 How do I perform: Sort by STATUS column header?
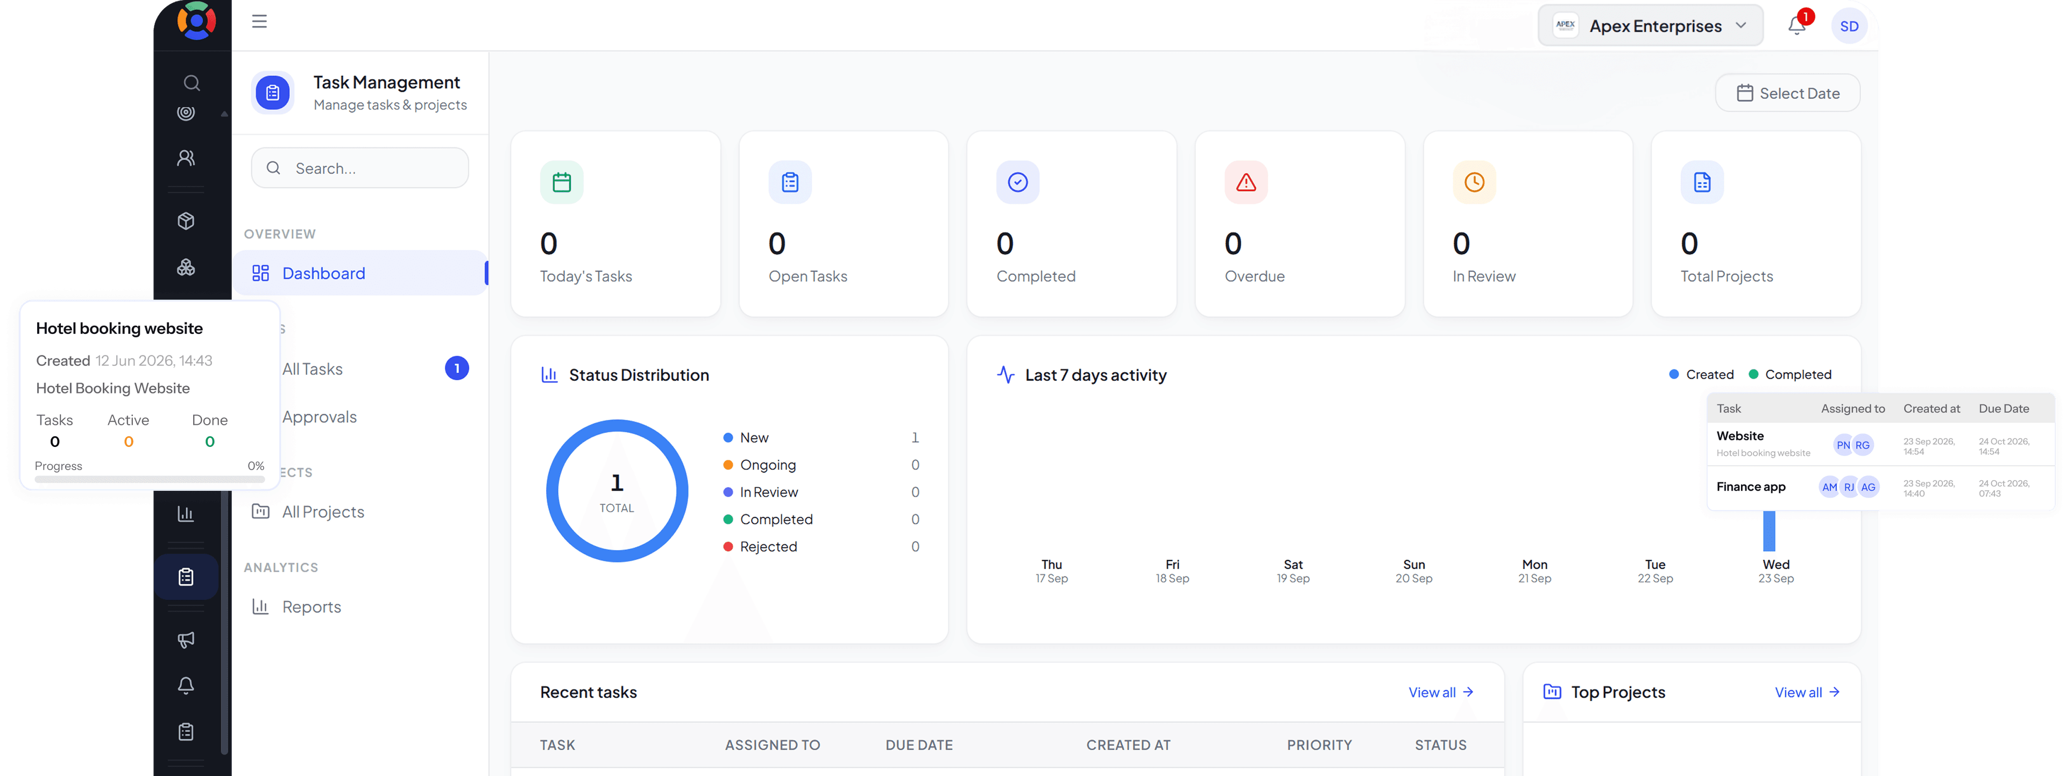(1440, 745)
